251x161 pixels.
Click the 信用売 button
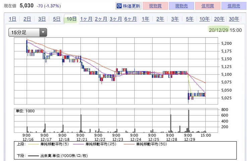(234, 6)
